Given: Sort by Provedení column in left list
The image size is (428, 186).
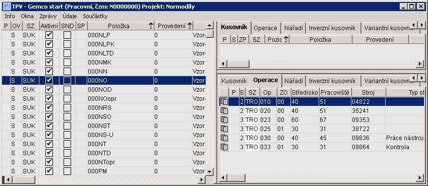Looking at the screenshot, I should tap(173, 26).
